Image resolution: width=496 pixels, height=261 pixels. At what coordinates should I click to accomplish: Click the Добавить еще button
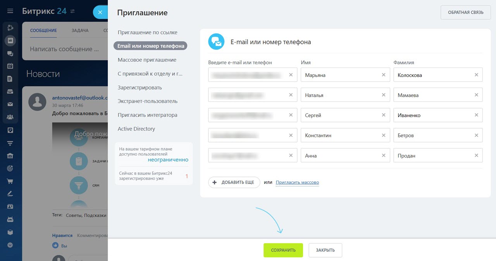click(234, 182)
